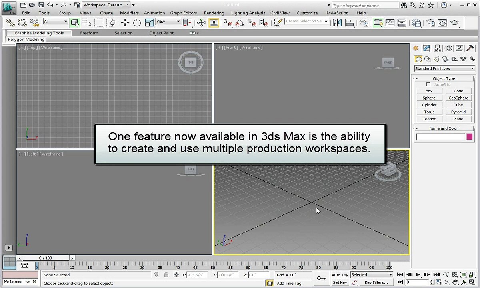Open the Curve Editor icon
The height and width of the screenshot is (288, 480).
tap(390, 23)
